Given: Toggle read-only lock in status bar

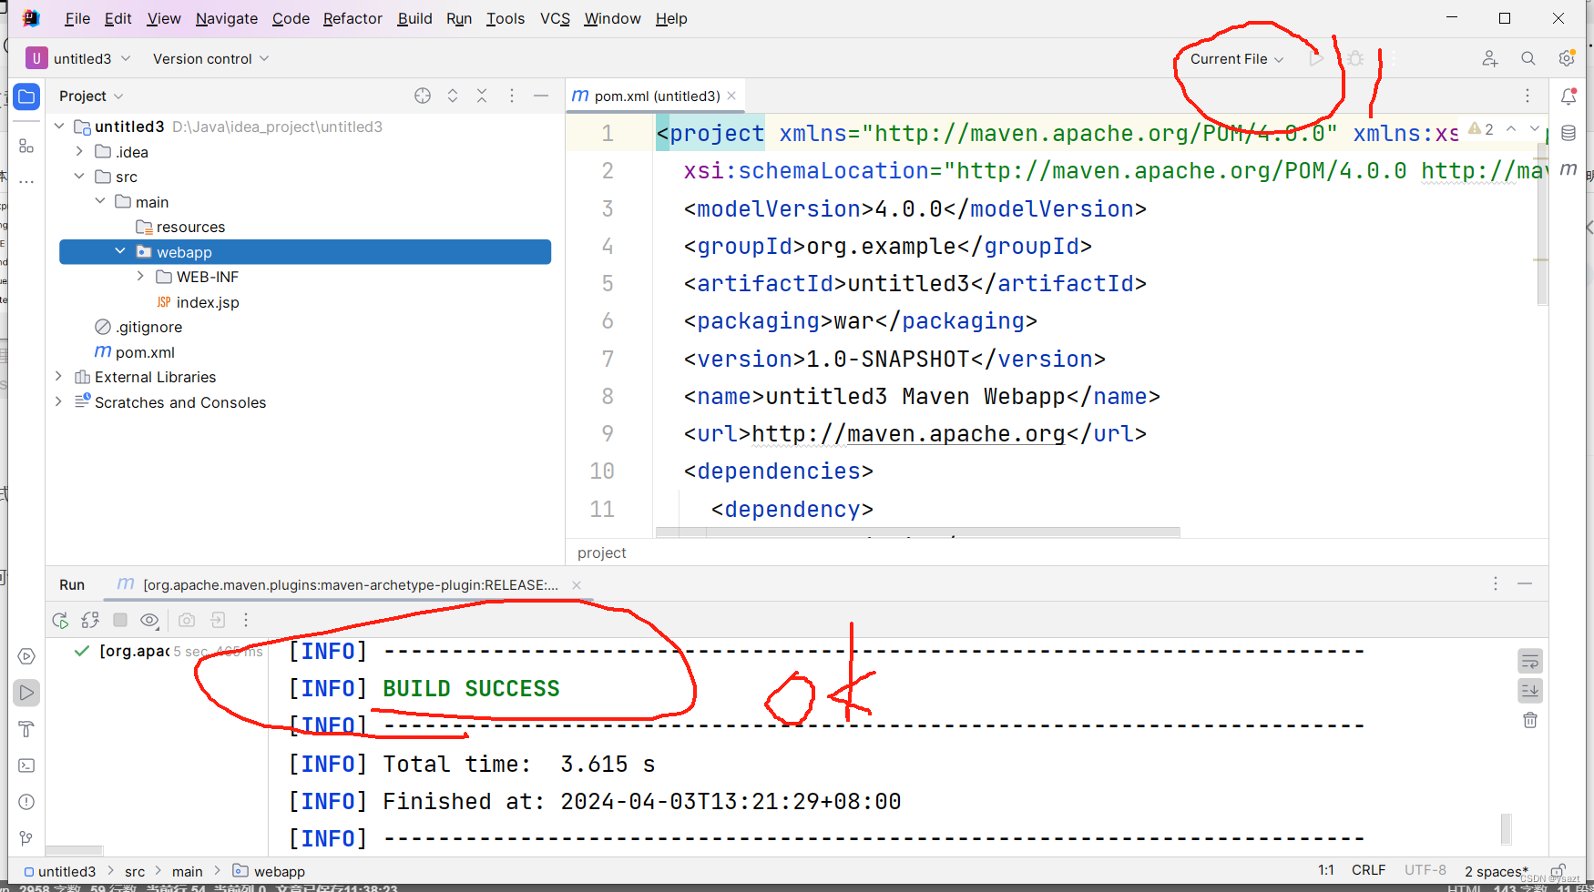Looking at the screenshot, I should coord(1558,870).
